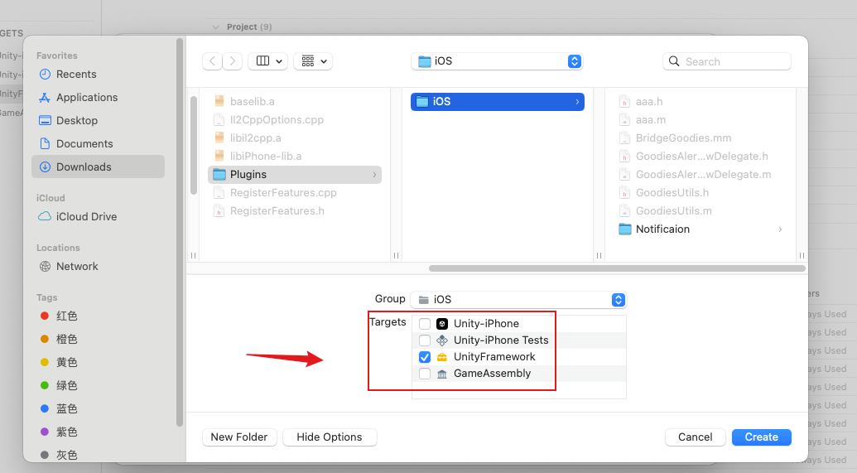Image resolution: width=857 pixels, height=473 pixels.
Task: Click the Downloads arrow icon
Action: tap(45, 167)
